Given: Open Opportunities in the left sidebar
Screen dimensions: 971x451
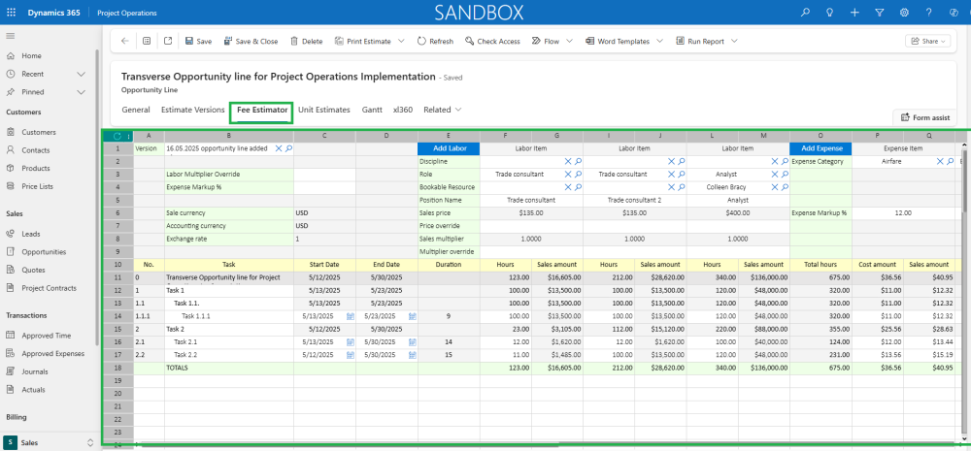Looking at the screenshot, I should [x=44, y=251].
